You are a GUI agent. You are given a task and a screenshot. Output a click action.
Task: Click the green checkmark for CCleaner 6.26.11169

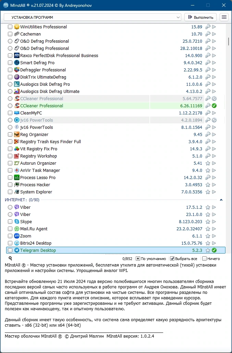214,106
